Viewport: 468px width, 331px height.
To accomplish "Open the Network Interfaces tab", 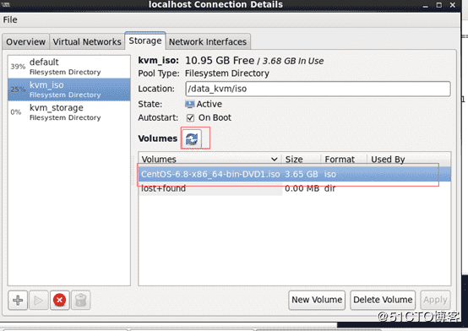I will coord(208,41).
